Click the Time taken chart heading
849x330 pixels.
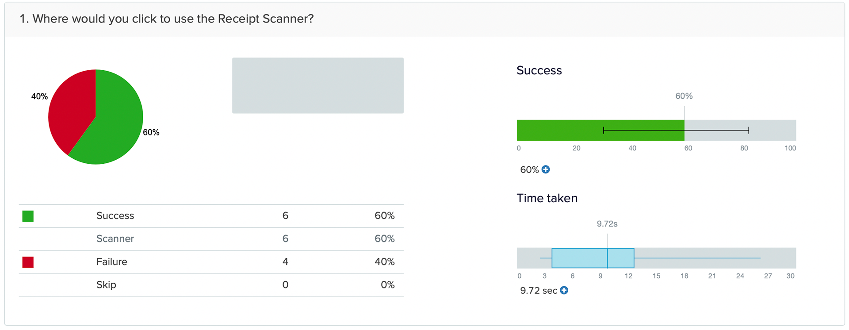coord(547,198)
